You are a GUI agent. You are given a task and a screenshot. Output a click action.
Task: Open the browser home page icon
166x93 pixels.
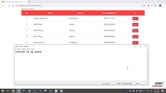pyautogui.click(x=13, y=6)
